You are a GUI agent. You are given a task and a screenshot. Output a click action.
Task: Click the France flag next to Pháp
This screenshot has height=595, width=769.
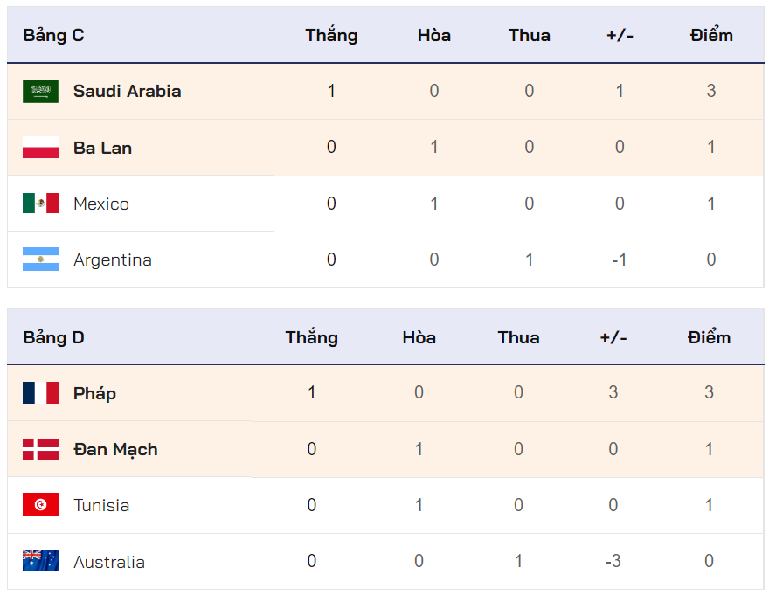[40, 393]
